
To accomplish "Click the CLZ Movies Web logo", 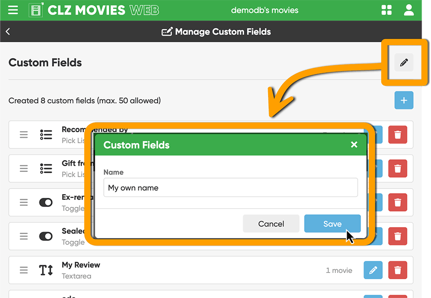I will (94, 10).
